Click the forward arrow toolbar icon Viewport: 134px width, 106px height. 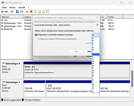[x=6, y=12]
